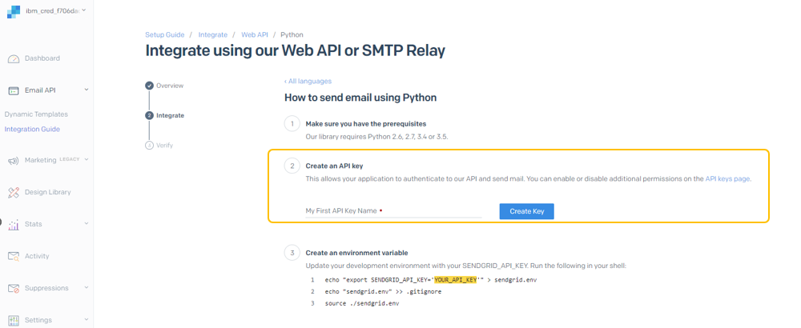The image size is (801, 328).
Task: Click the Stats bar chart icon
Action: (14, 225)
